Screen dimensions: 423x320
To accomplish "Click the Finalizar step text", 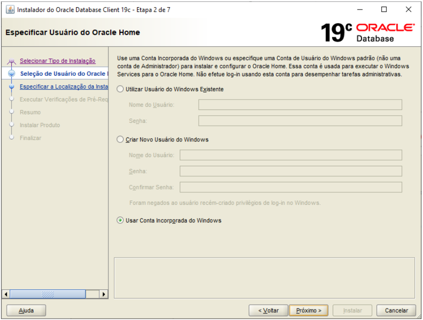I will coord(30,138).
